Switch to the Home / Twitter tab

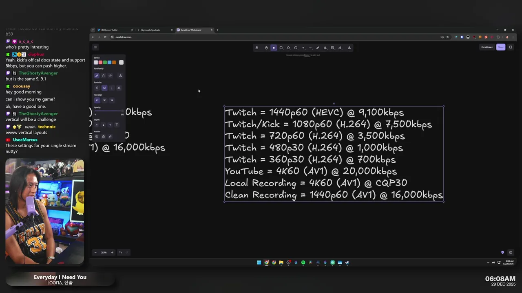click(114, 30)
